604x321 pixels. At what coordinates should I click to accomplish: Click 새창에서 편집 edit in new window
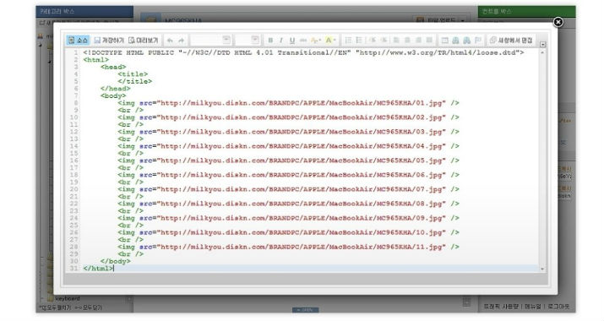point(511,40)
